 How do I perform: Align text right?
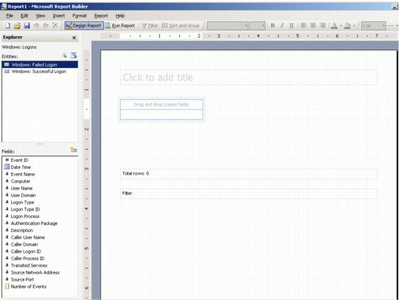[x=322, y=25]
